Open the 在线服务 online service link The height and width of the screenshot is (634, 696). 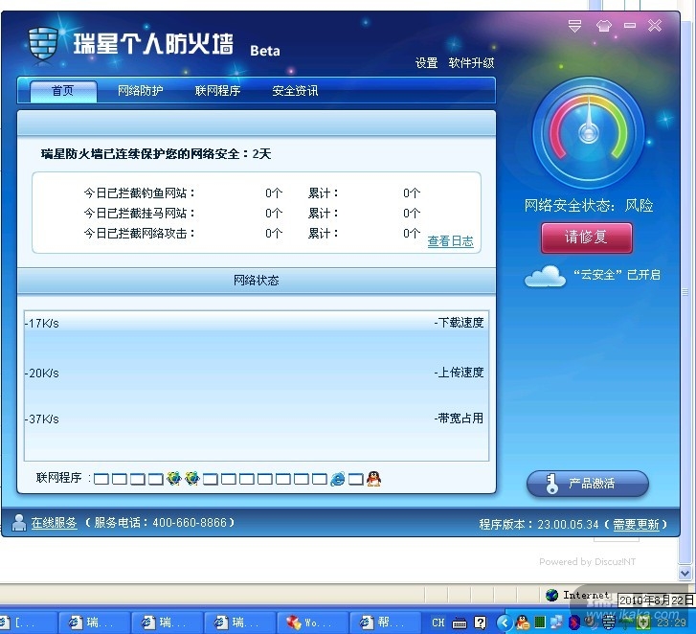54,523
